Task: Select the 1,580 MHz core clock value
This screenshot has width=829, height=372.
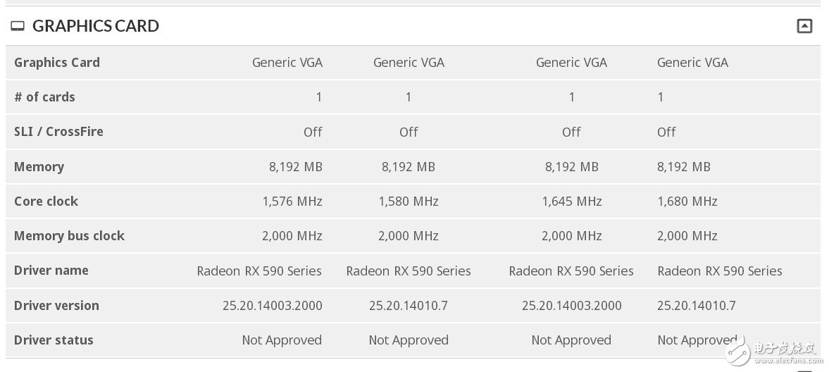Action: tap(409, 201)
